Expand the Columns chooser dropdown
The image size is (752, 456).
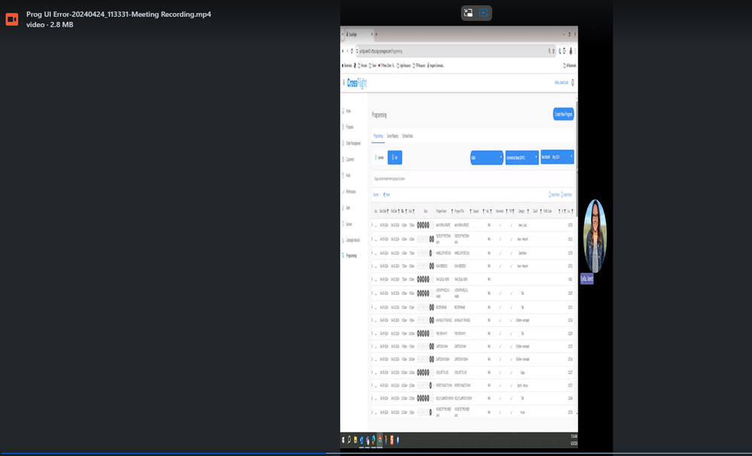pyautogui.click(x=376, y=195)
